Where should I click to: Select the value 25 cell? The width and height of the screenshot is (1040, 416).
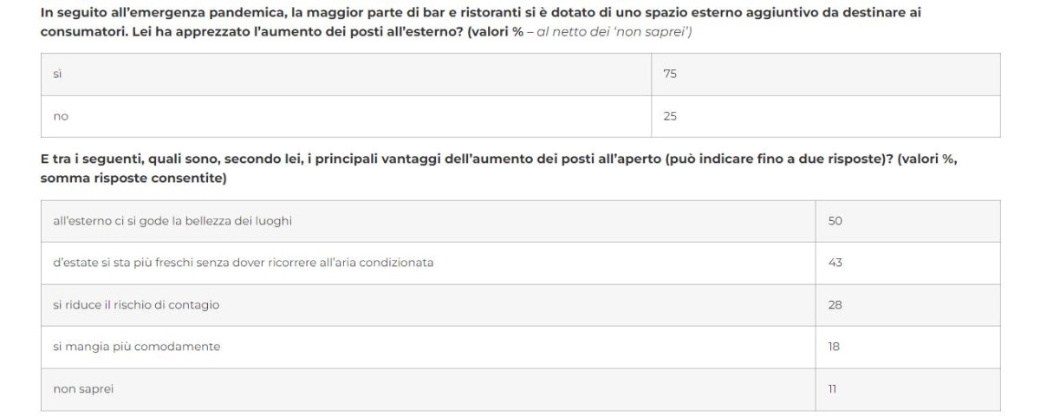point(670,116)
